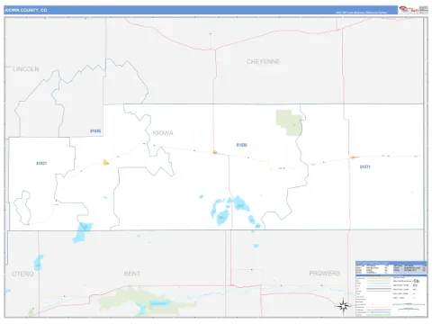Viewport: 432px width, 324px height.
Task: Click ZIP code label 81036
Action: 241,145
